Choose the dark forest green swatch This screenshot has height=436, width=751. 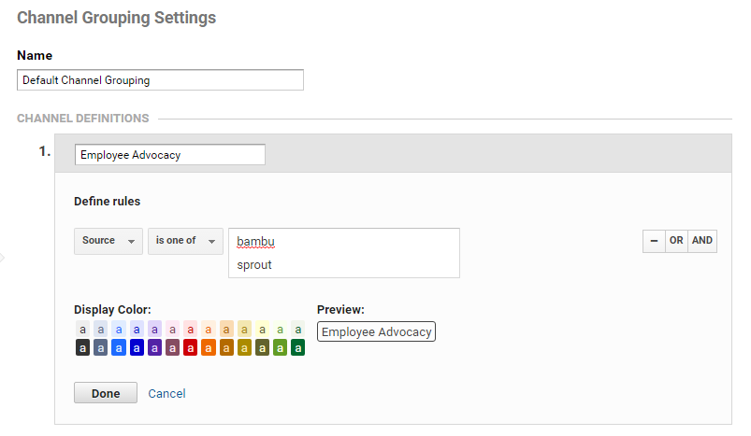pos(298,347)
